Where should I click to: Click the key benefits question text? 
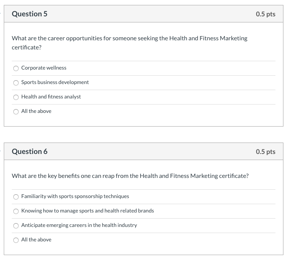(x=130, y=176)
